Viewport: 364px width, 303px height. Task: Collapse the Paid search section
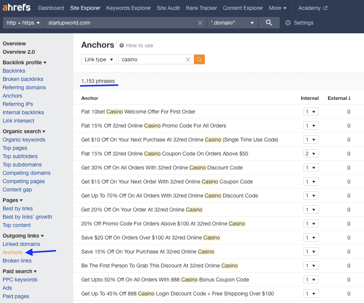pyautogui.click(x=20, y=271)
